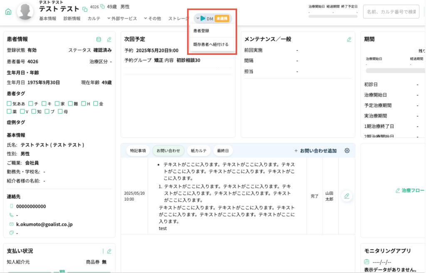Switch to the 特記事項 tab
426x273 pixels.
[x=138, y=150]
